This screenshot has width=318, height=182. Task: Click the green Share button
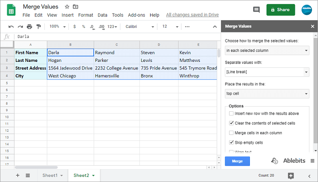tap(281, 10)
